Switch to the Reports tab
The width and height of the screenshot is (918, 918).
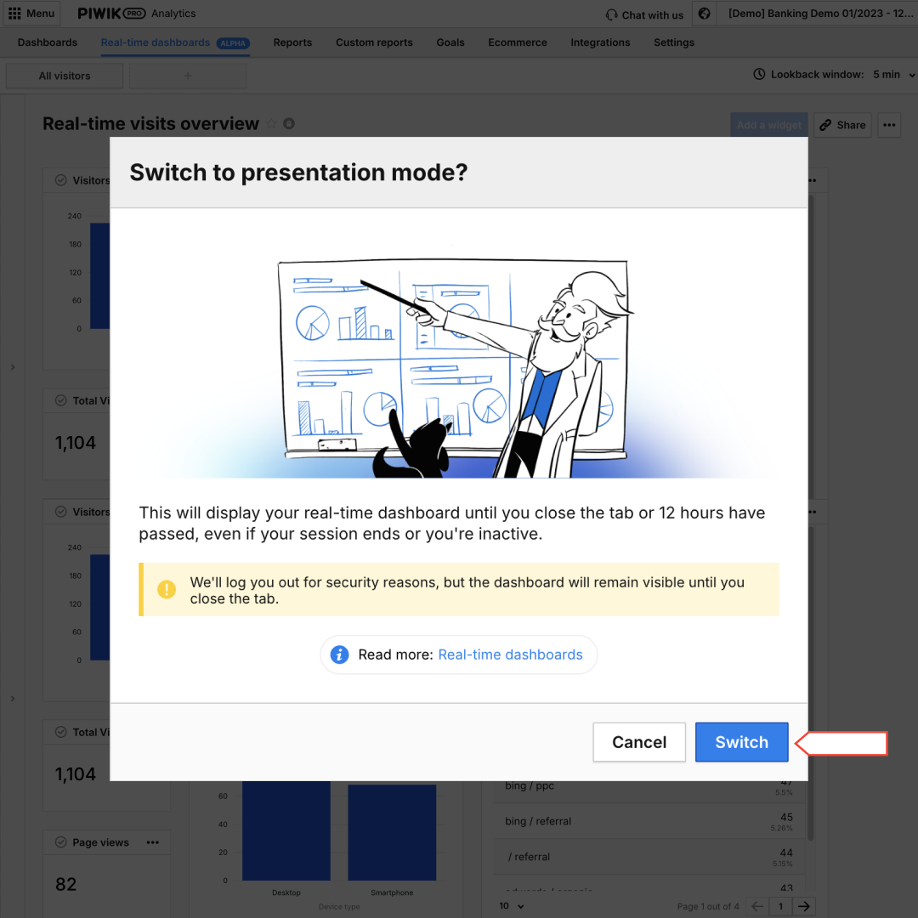[x=292, y=42]
